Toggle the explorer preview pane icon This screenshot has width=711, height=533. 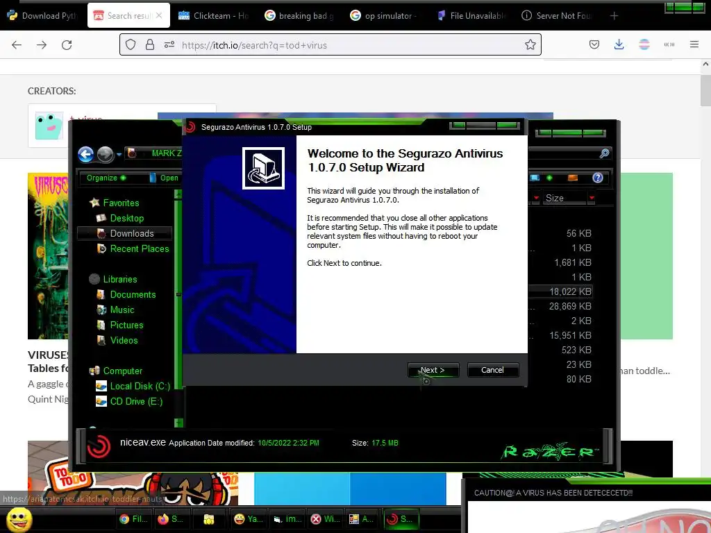pos(573,178)
